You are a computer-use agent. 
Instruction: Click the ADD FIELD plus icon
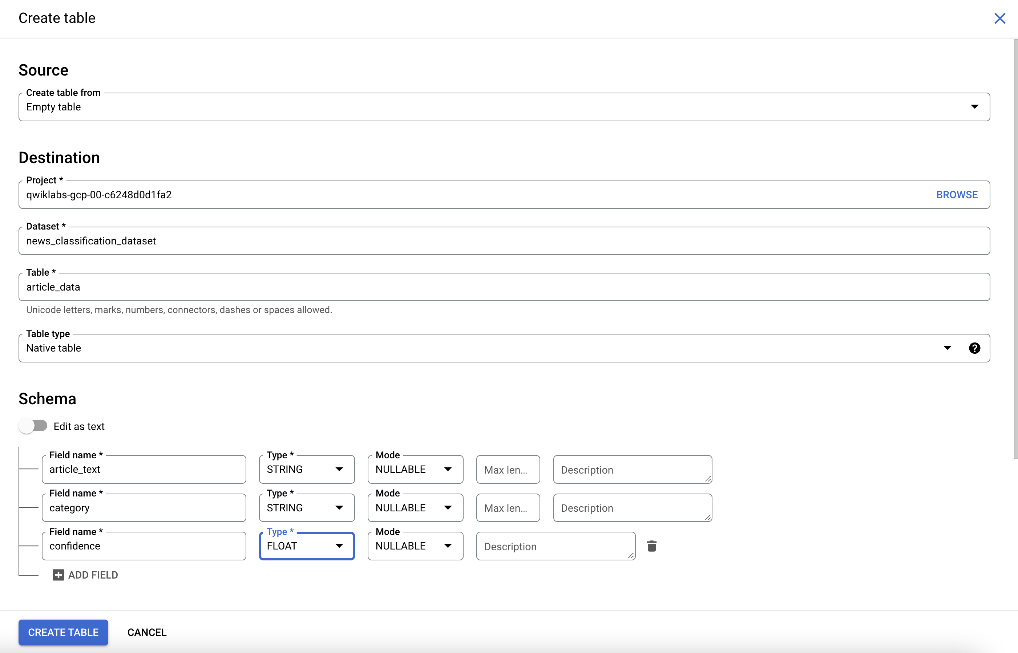tap(57, 575)
